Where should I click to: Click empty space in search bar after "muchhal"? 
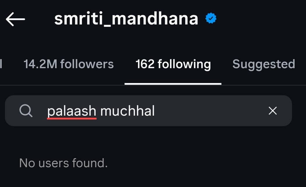click(x=210, y=111)
